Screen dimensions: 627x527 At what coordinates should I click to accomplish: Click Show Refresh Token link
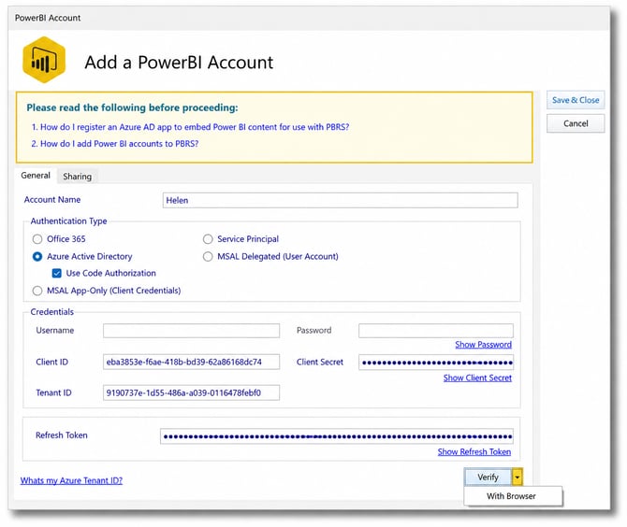(x=474, y=451)
